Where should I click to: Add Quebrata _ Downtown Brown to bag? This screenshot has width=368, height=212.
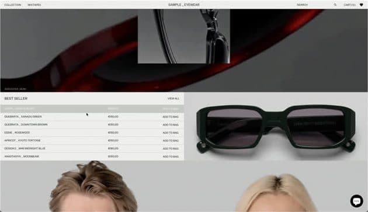coord(171,124)
